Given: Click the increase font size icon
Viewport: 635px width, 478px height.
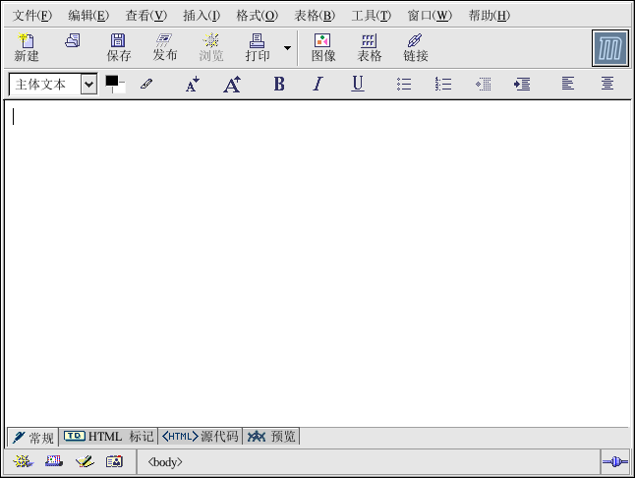Looking at the screenshot, I should [232, 85].
